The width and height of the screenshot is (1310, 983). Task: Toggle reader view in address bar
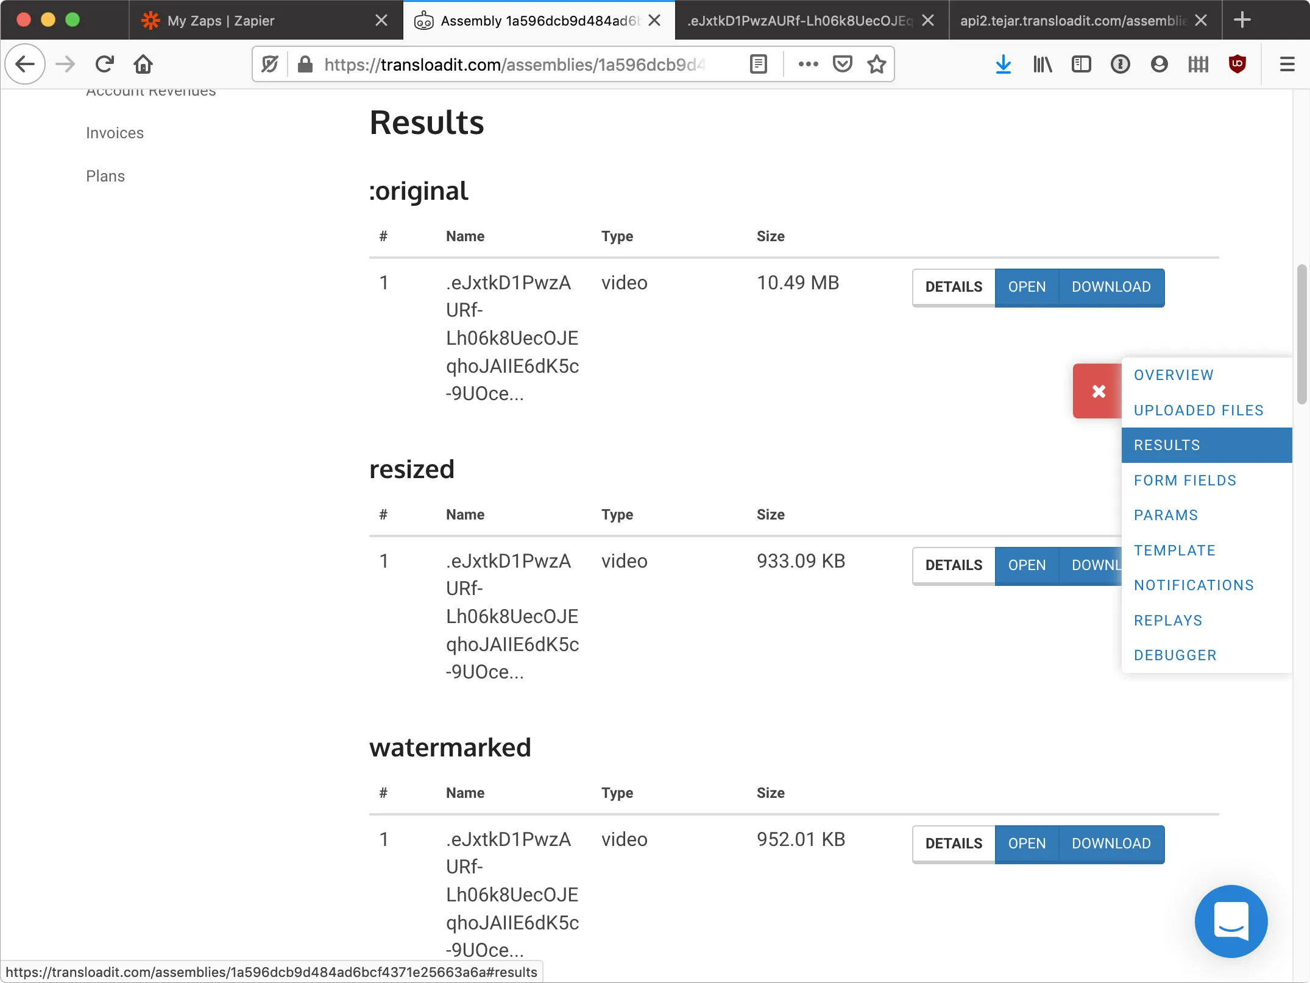click(758, 64)
